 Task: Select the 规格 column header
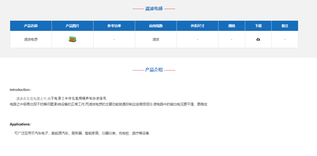pyautogui.click(x=232, y=26)
